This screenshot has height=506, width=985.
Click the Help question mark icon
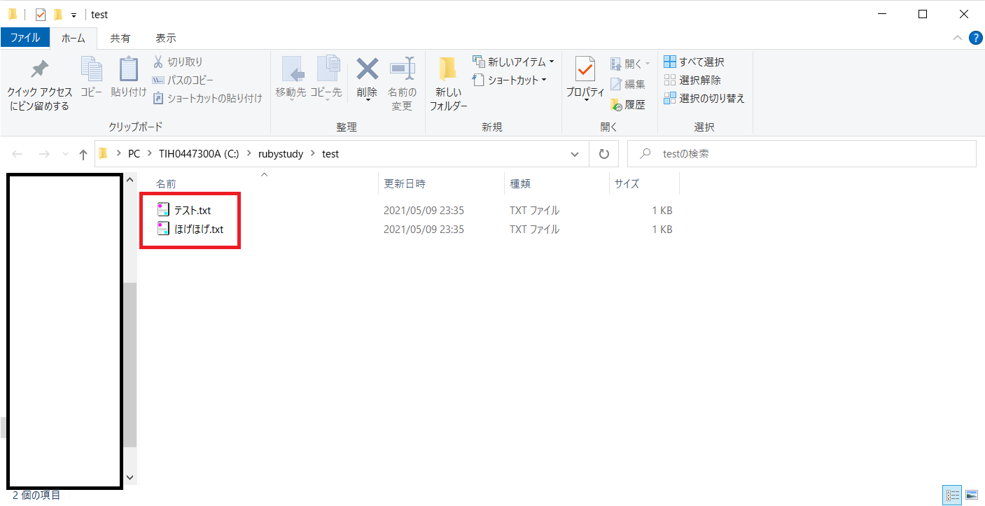click(x=975, y=38)
